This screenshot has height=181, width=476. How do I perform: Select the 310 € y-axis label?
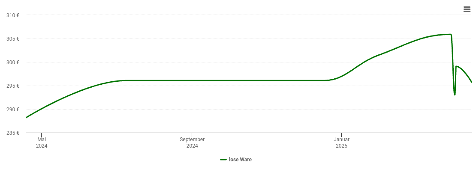tap(13, 15)
